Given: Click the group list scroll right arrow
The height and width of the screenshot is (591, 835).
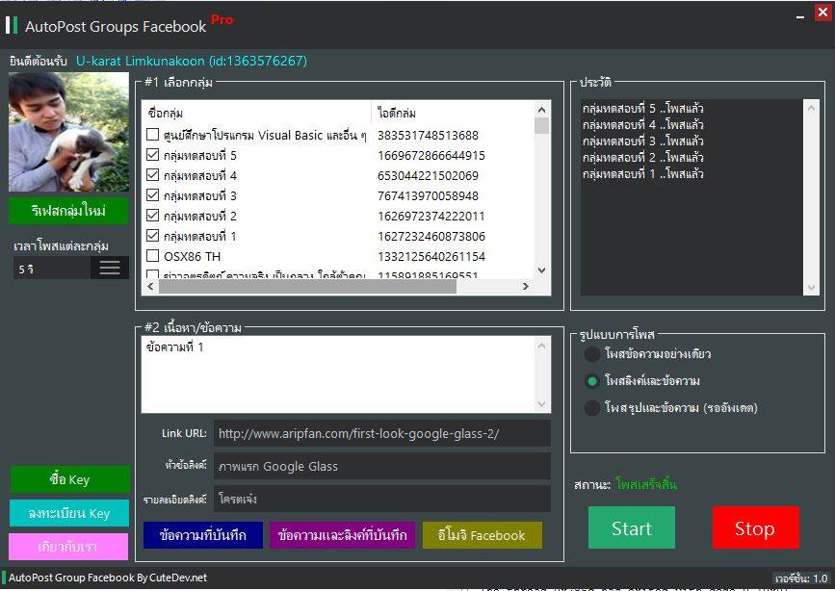Looking at the screenshot, I should click(526, 287).
